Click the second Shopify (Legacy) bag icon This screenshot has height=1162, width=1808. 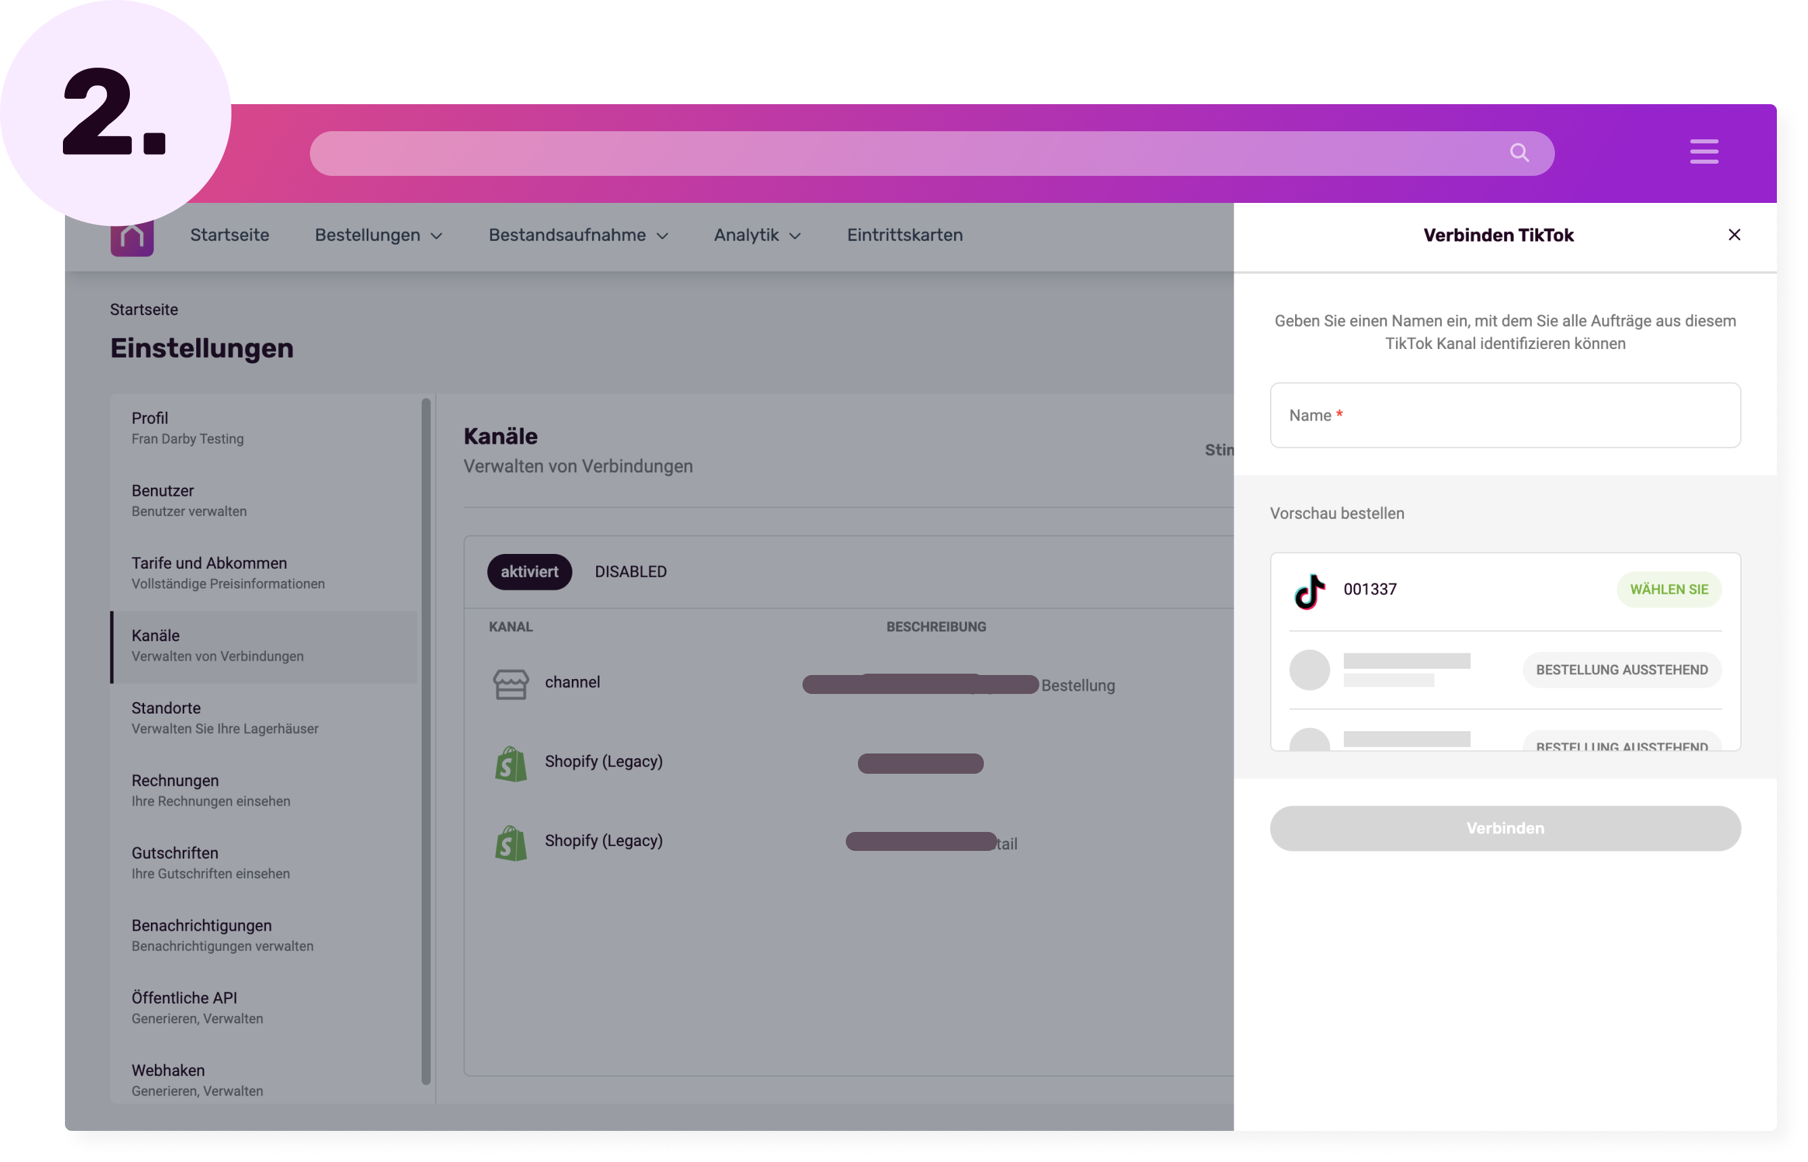pyautogui.click(x=511, y=842)
